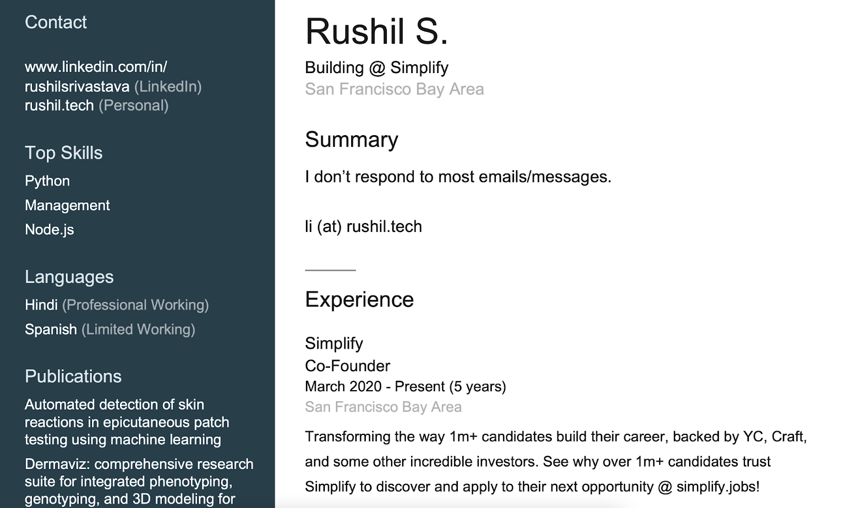Open the Dermaviz research suite publication
841x508 pixels.
point(139,481)
